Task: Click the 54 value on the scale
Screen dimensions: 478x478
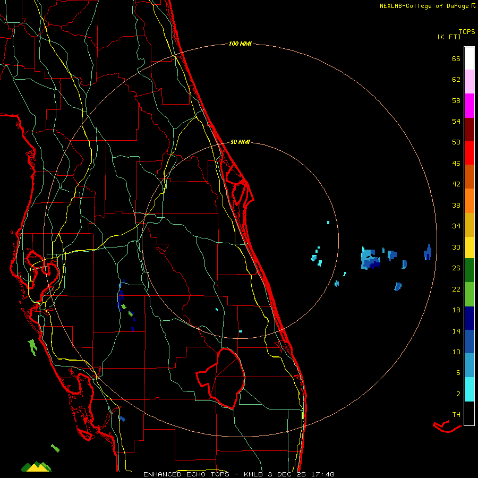Action: [456, 121]
